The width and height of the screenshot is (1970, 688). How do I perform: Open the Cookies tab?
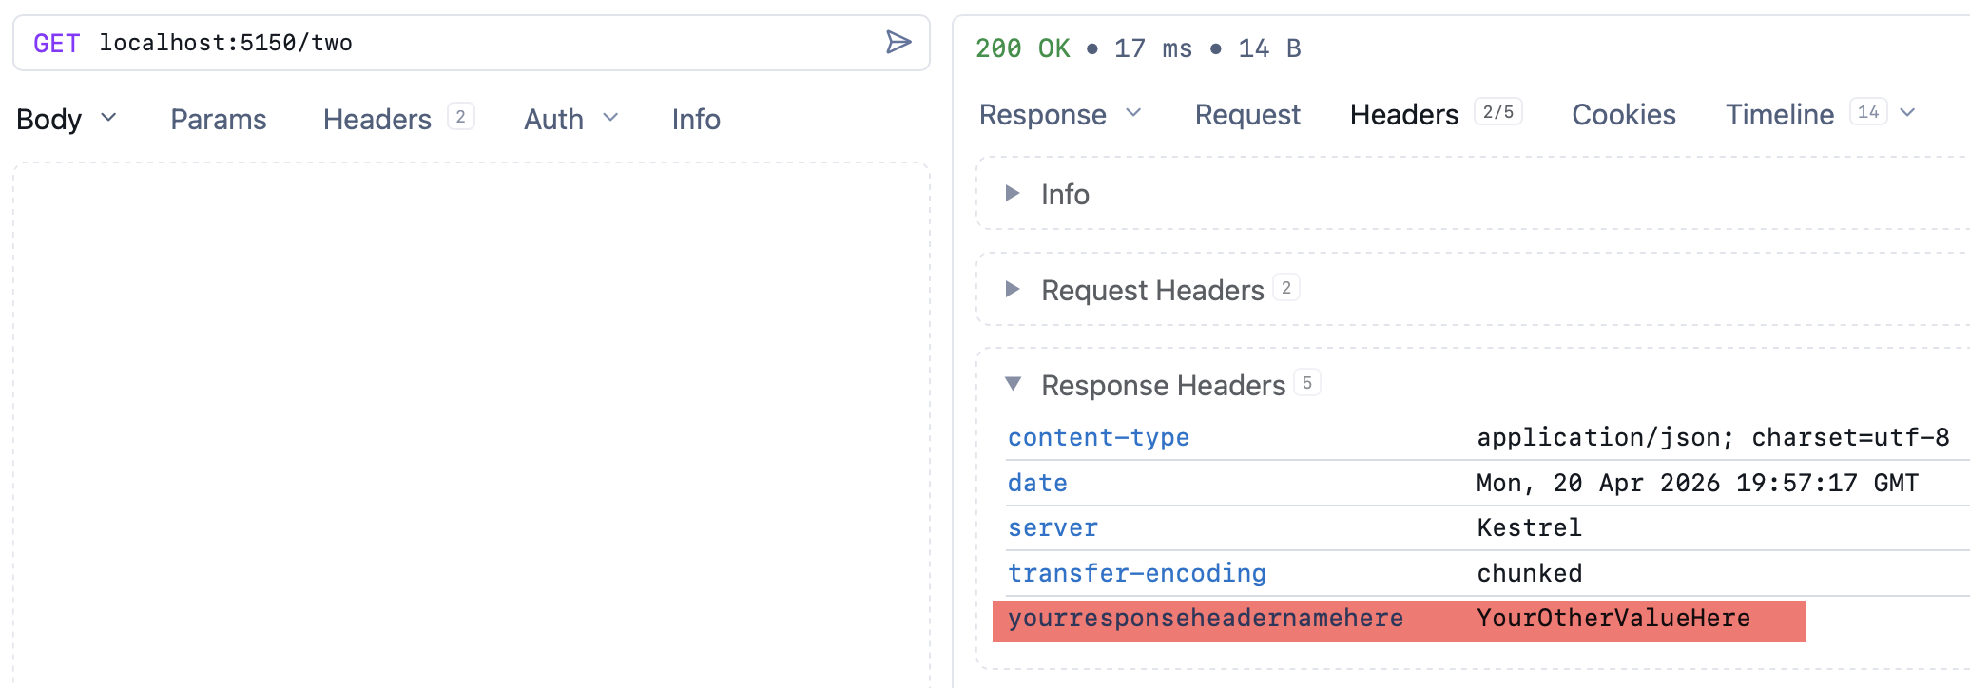pos(1623,115)
